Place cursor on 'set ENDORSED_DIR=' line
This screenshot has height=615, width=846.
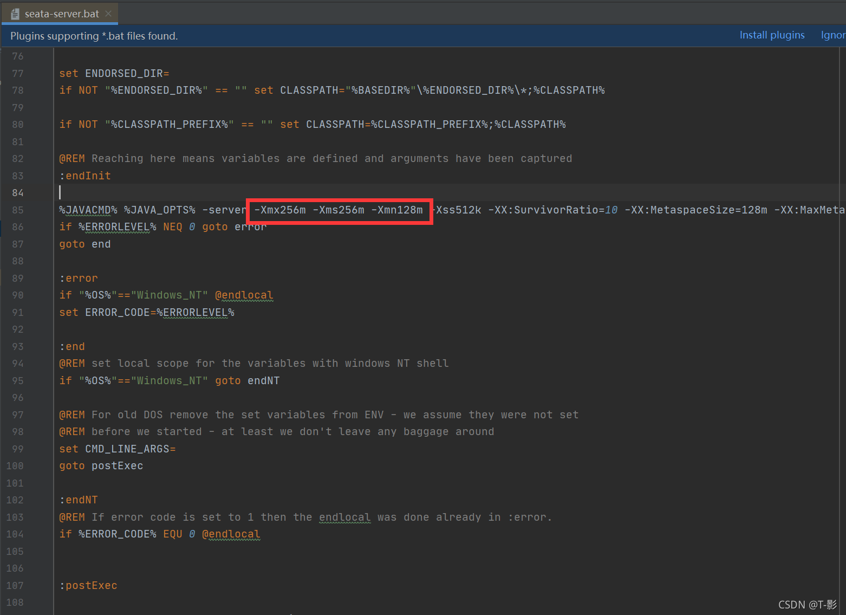pos(114,73)
